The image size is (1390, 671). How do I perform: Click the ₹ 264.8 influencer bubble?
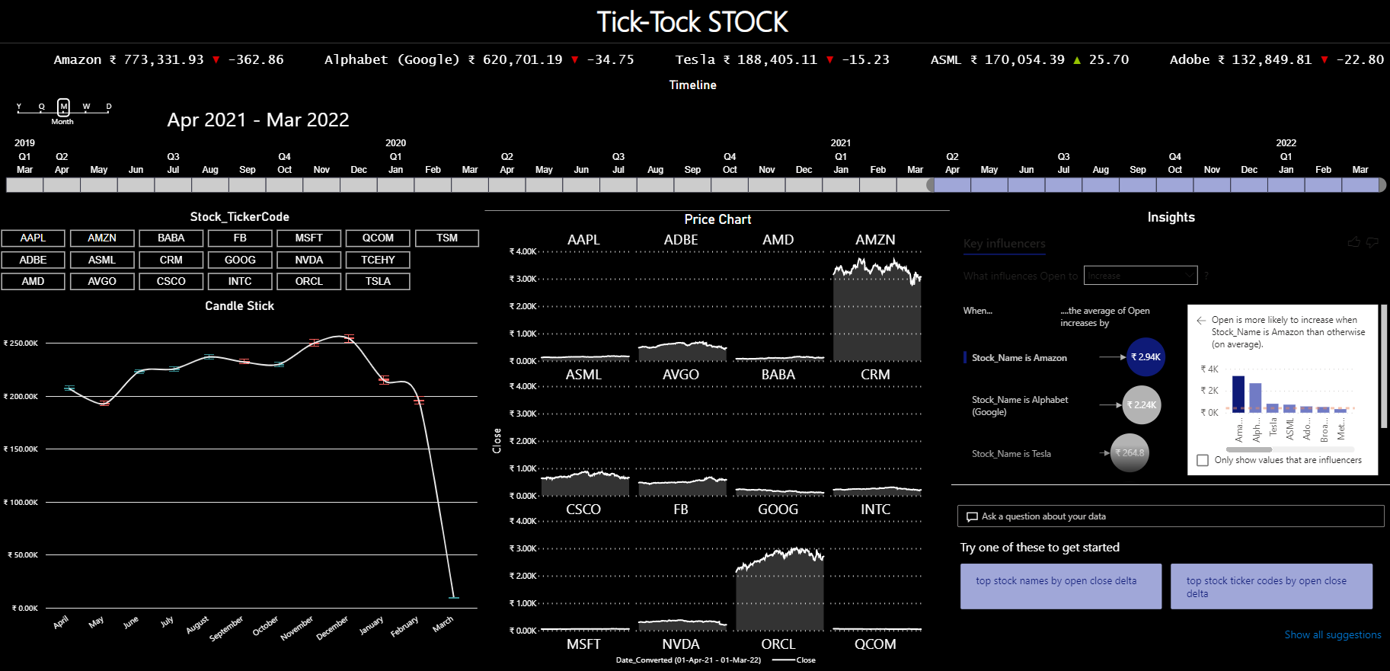click(x=1130, y=452)
